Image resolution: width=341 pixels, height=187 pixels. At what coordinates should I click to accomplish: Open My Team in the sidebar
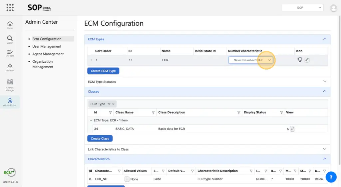10,67
